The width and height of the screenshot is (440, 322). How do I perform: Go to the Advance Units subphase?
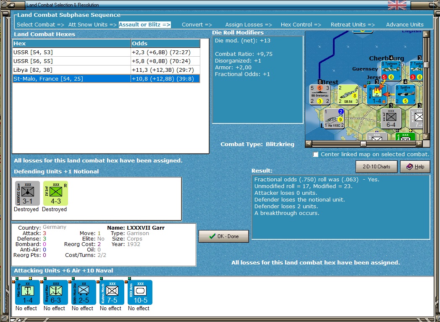click(405, 25)
